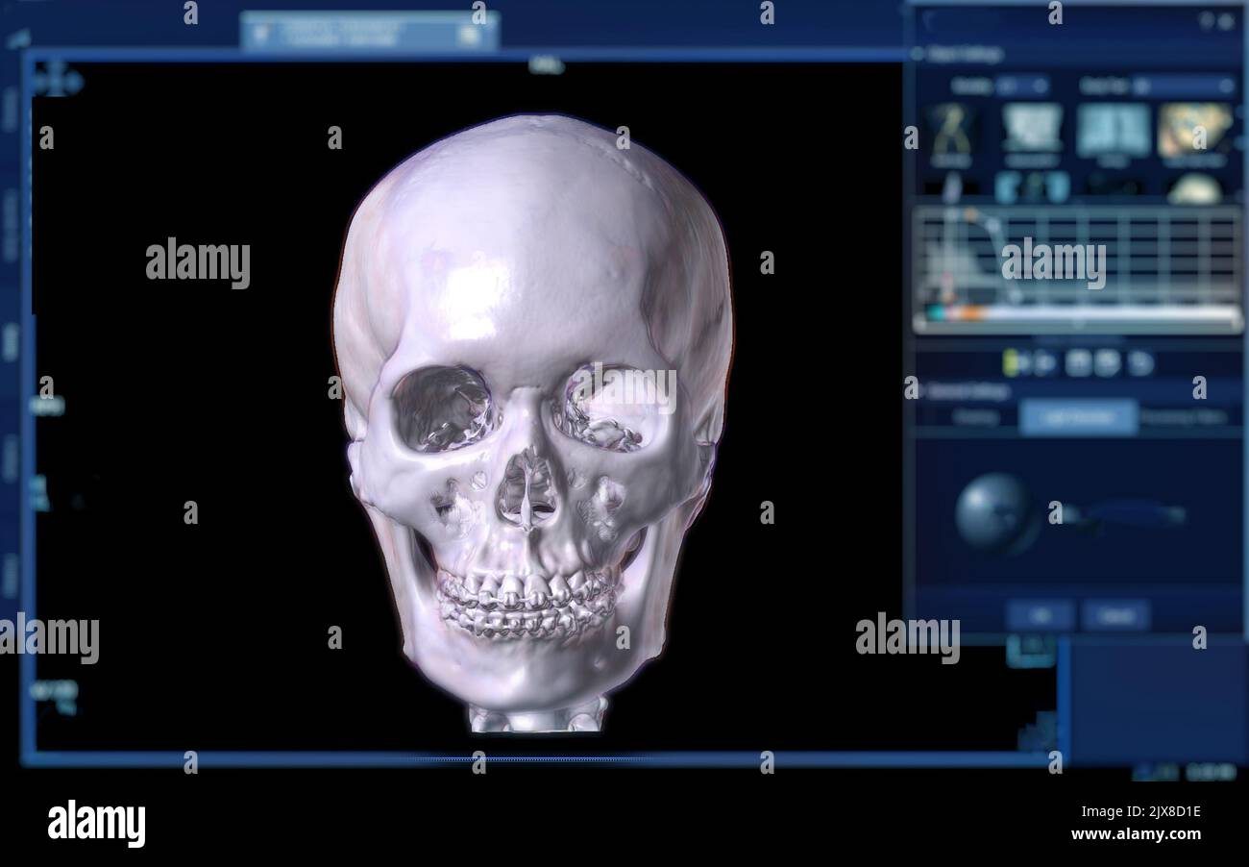Click the yellow-green toolbar button below graph
1249x867 pixels.
pos(1011,362)
